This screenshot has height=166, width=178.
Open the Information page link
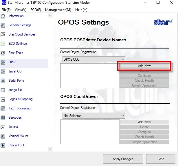[16, 16]
